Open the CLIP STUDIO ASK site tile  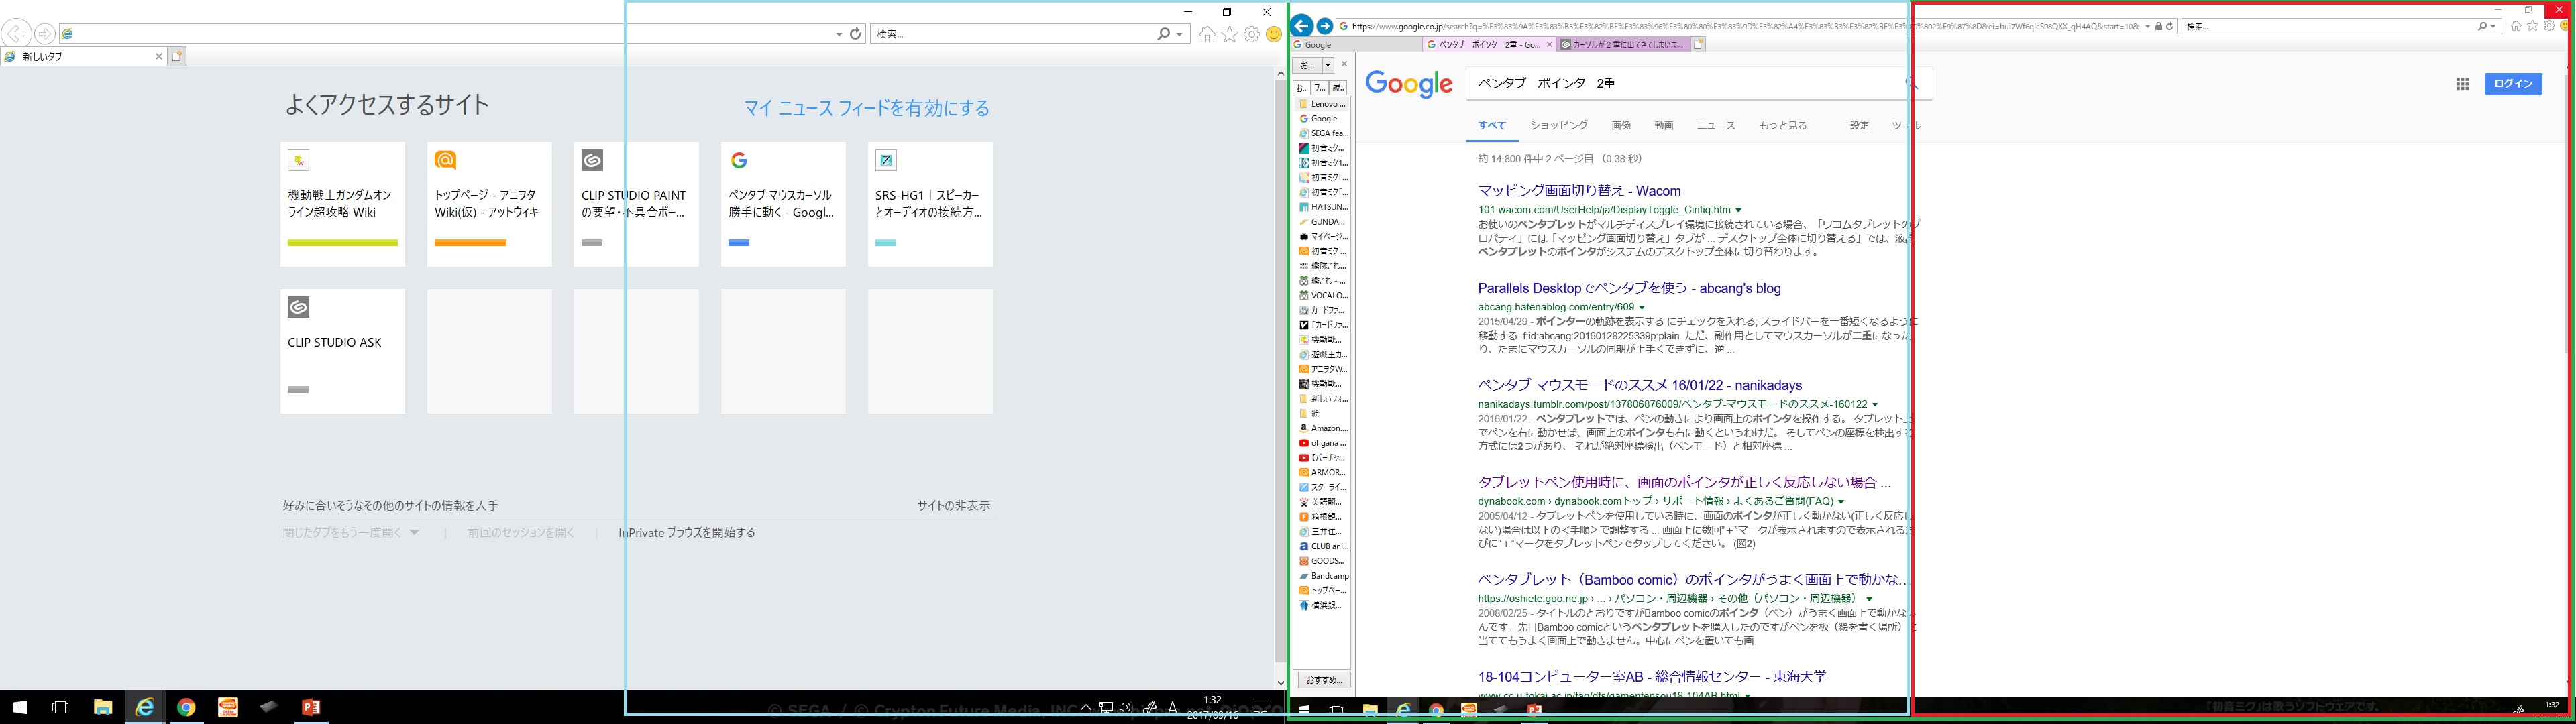pyautogui.click(x=342, y=351)
